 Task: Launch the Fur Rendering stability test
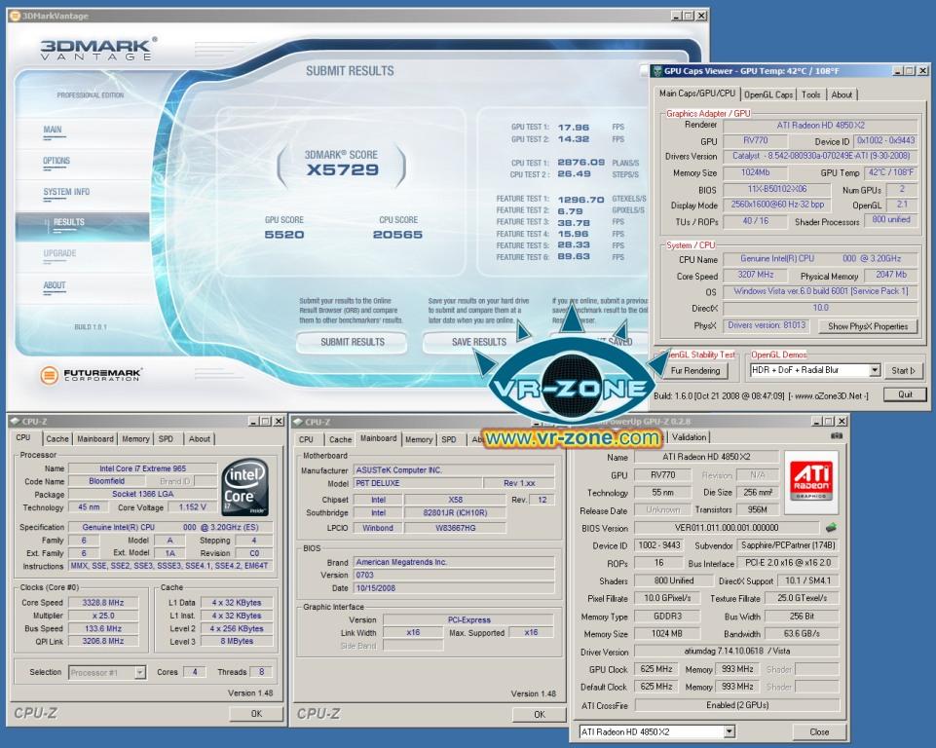[695, 371]
